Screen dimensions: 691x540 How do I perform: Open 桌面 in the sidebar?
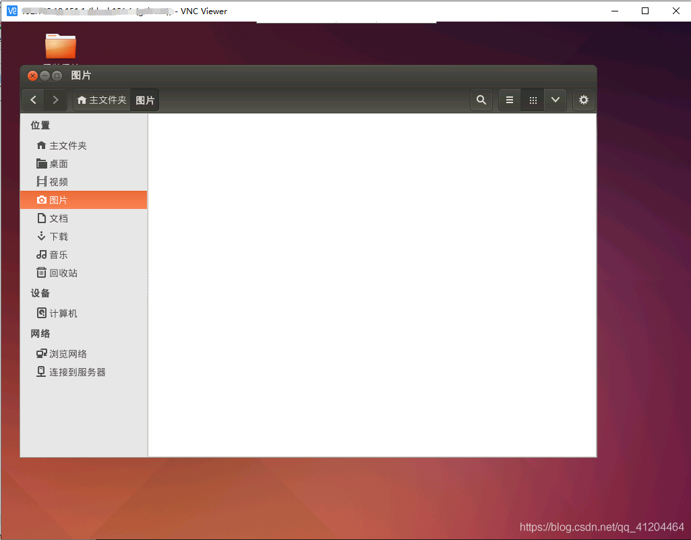tap(84, 164)
